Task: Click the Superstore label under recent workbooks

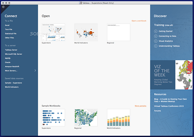Action: 46,43
